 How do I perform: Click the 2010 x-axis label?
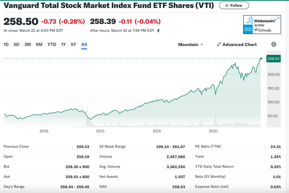pos(100,131)
